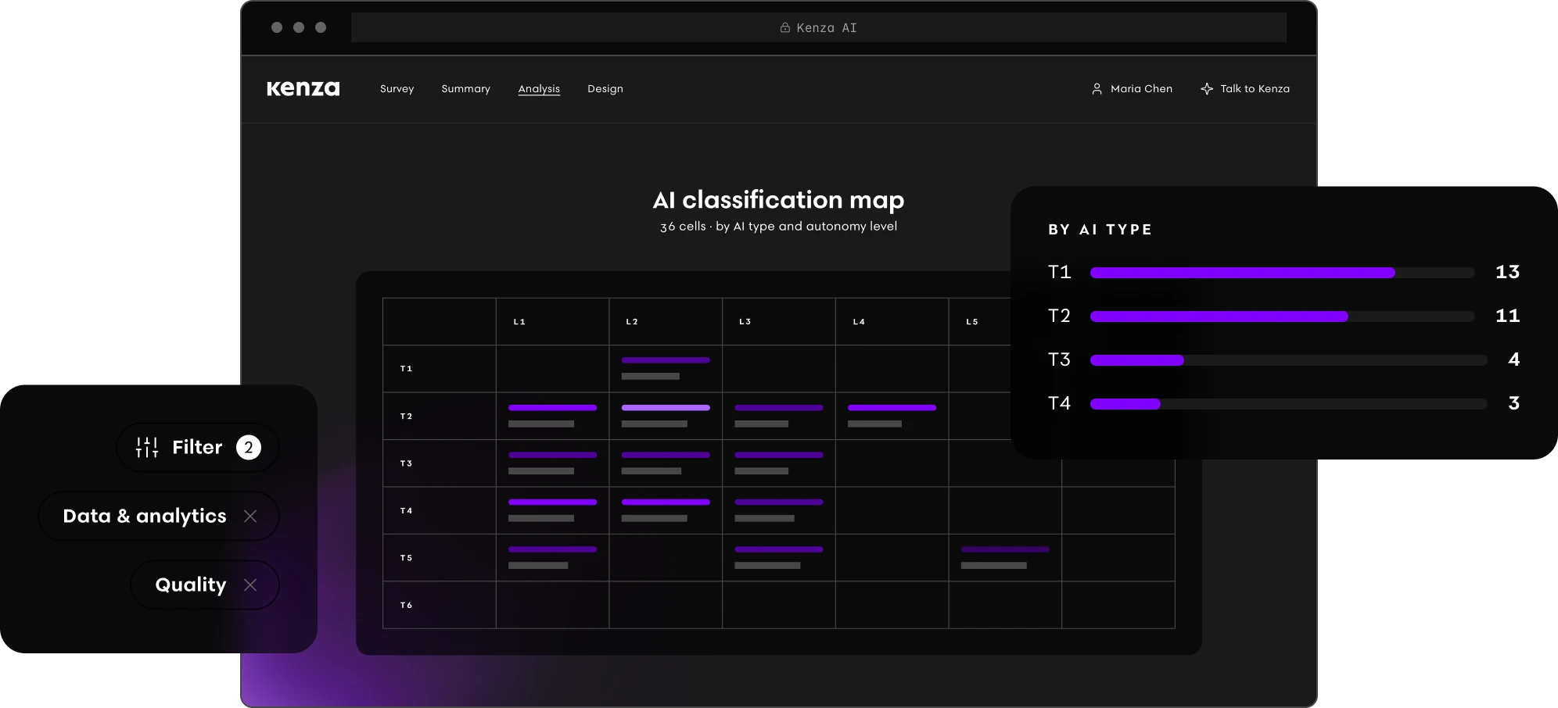Click the L1 column header
Image resolution: width=1558 pixels, height=708 pixels.
pos(552,321)
